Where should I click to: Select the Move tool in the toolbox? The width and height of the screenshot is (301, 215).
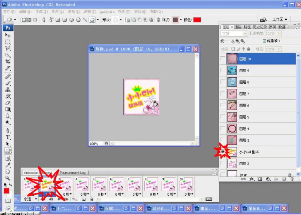pos(8,35)
